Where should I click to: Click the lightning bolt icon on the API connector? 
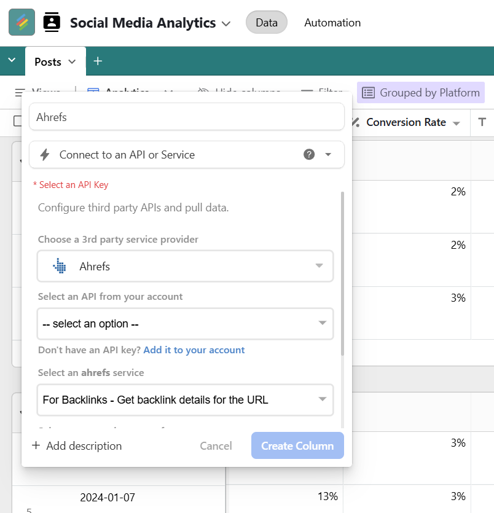[x=44, y=155]
